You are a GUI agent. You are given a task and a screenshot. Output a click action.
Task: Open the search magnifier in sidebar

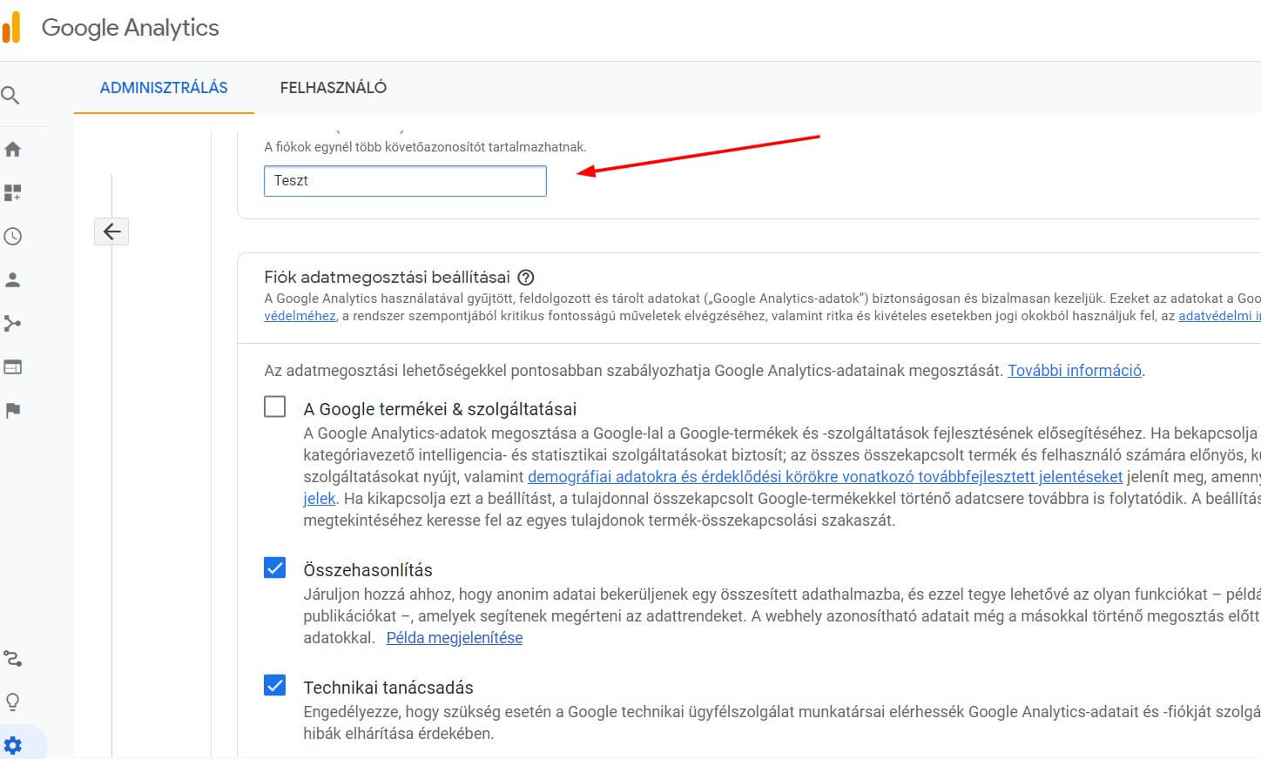click(x=10, y=95)
